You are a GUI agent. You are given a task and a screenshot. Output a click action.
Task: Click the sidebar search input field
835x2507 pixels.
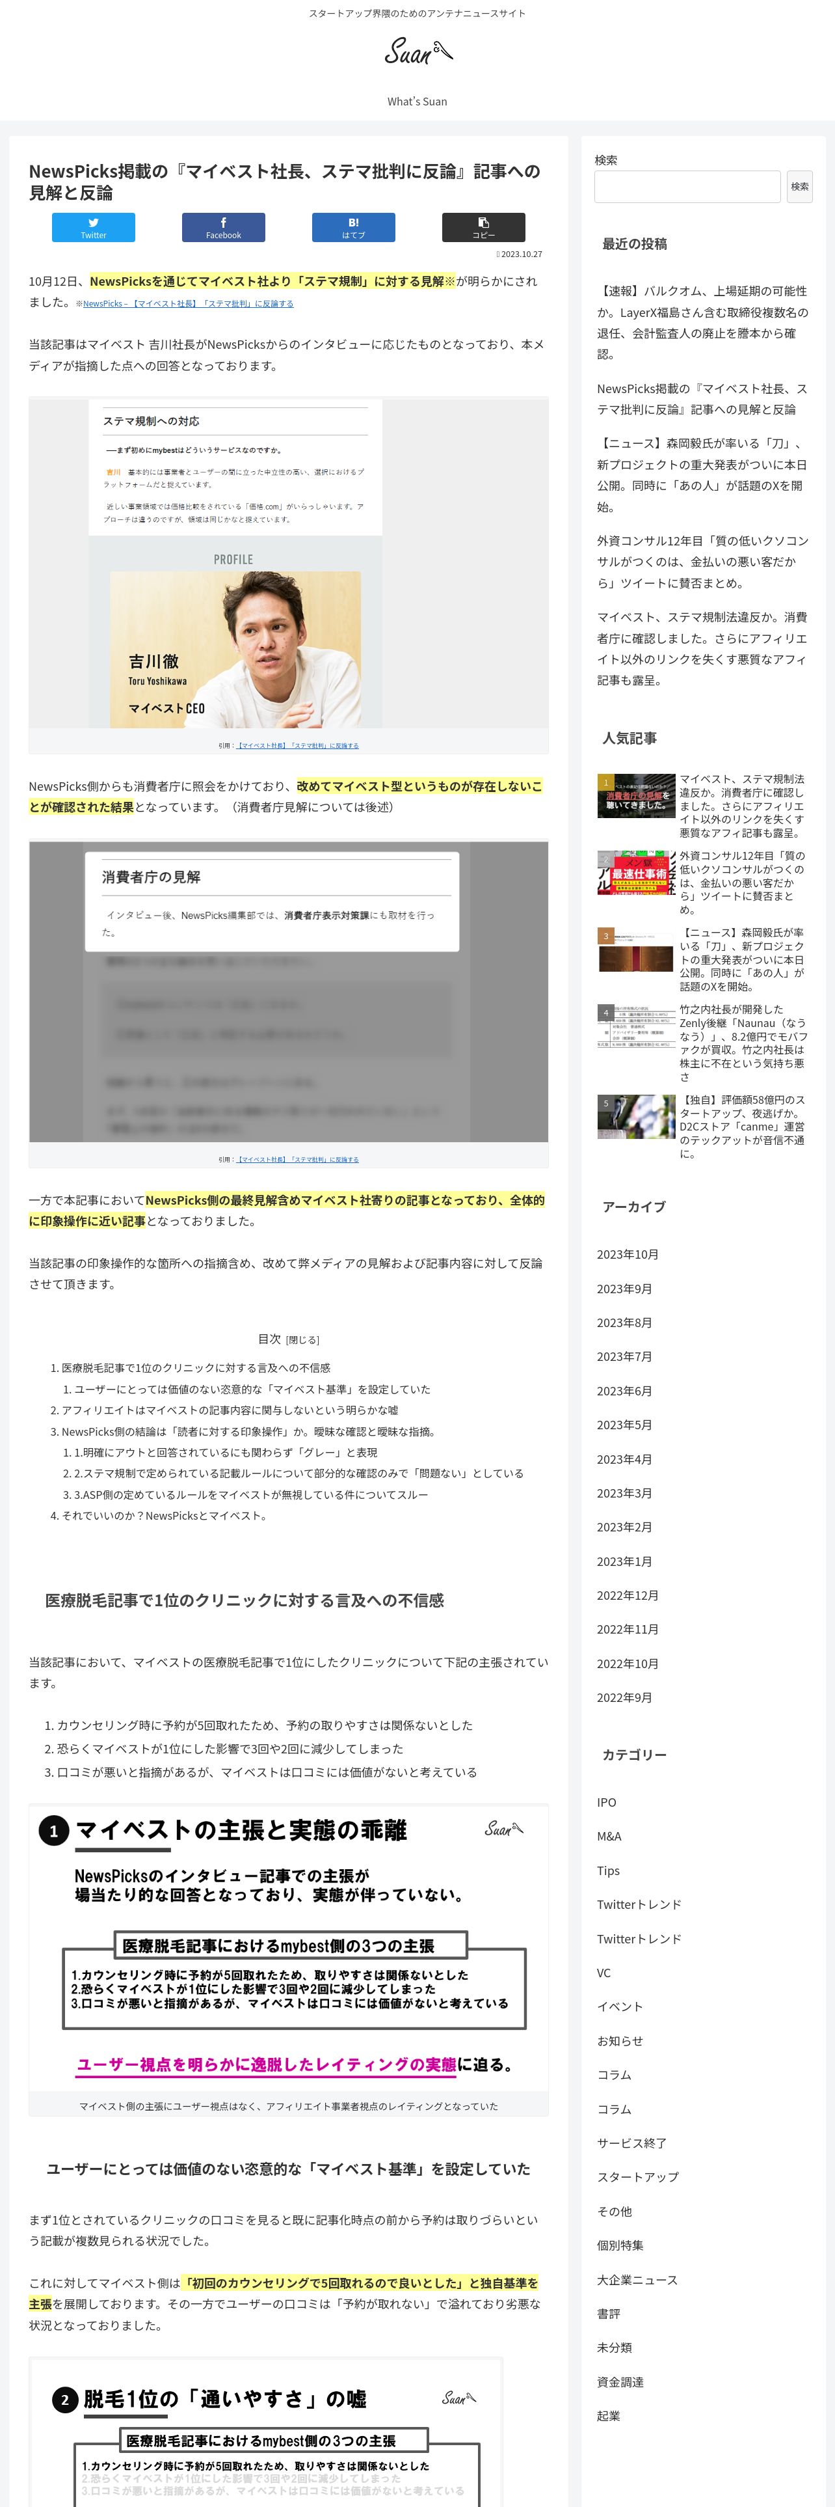(x=687, y=187)
